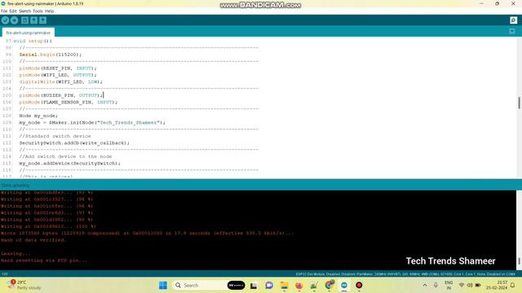Image resolution: width=522 pixels, height=293 pixels.
Task: Click the Verify sketch button
Action: coord(5,20)
